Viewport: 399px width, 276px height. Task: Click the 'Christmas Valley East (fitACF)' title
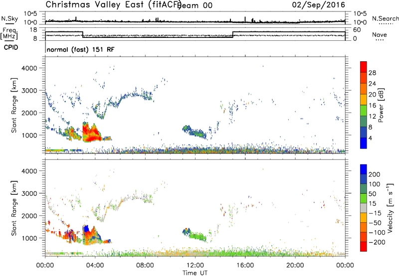114,4
